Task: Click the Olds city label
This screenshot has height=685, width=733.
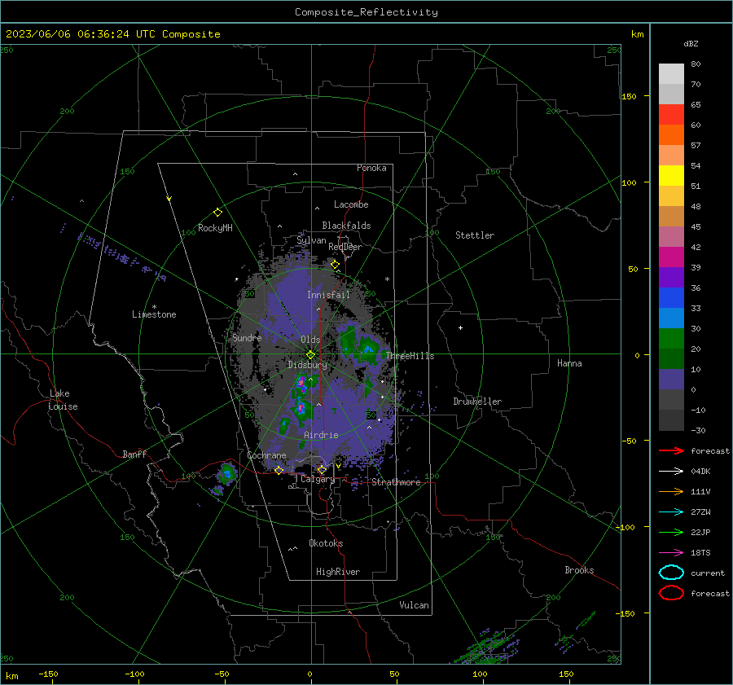Action: [x=310, y=340]
